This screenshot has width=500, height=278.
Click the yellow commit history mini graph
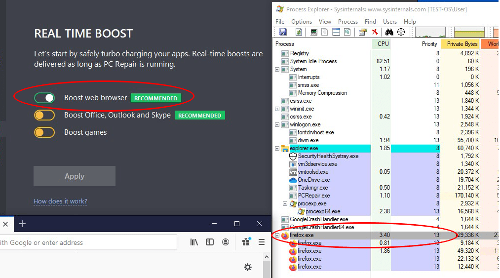point(469,32)
